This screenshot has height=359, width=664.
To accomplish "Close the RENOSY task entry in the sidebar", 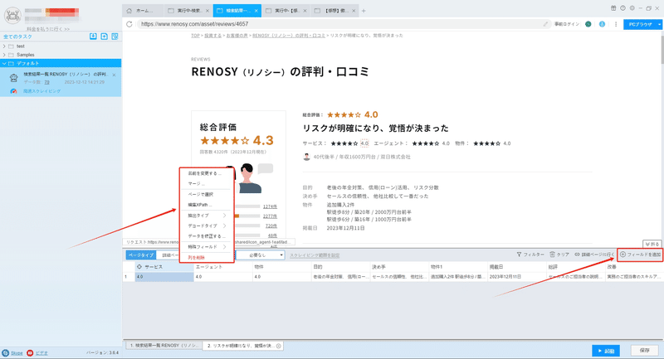I will point(114,75).
